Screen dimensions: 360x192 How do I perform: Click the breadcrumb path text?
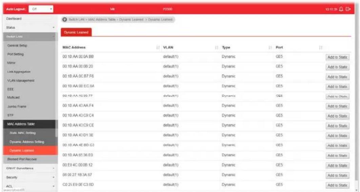click(121, 20)
